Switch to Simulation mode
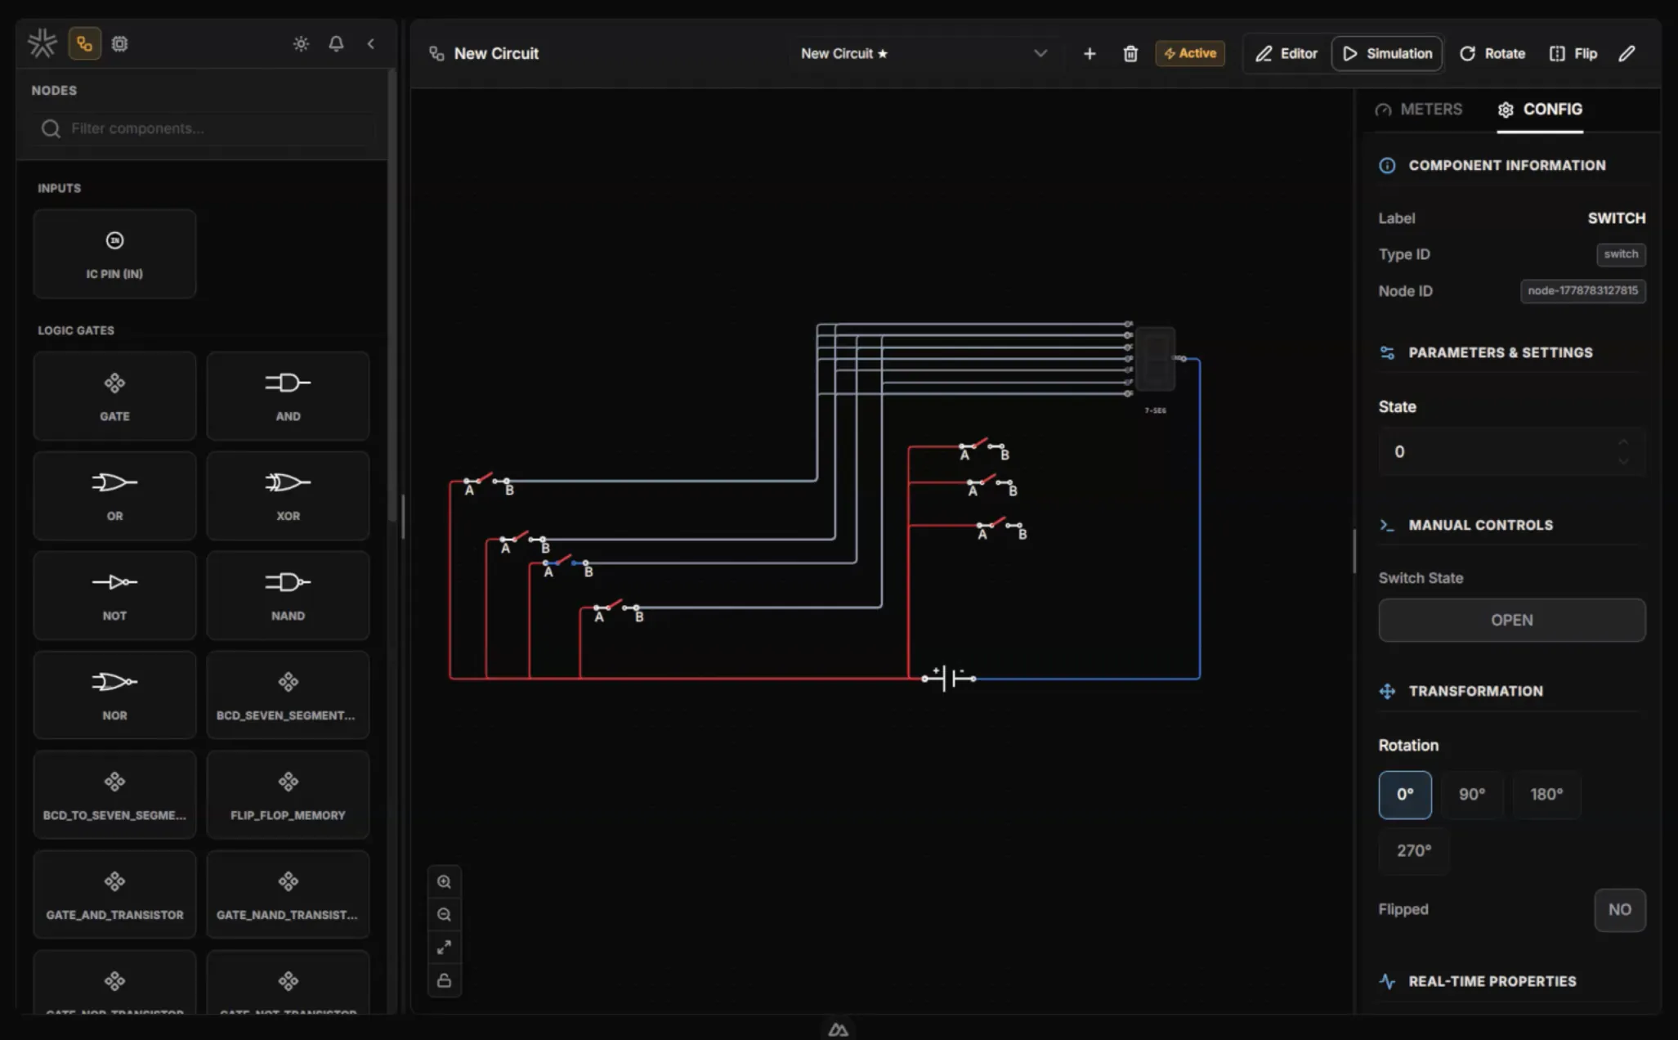The width and height of the screenshot is (1678, 1040). [1387, 53]
